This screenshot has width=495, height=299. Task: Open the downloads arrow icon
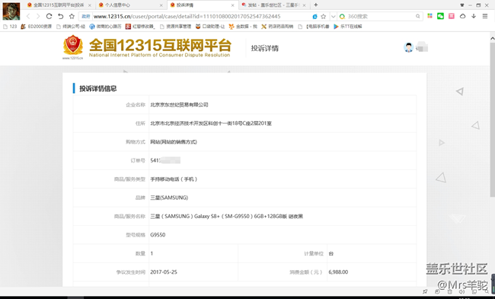(x=474, y=16)
